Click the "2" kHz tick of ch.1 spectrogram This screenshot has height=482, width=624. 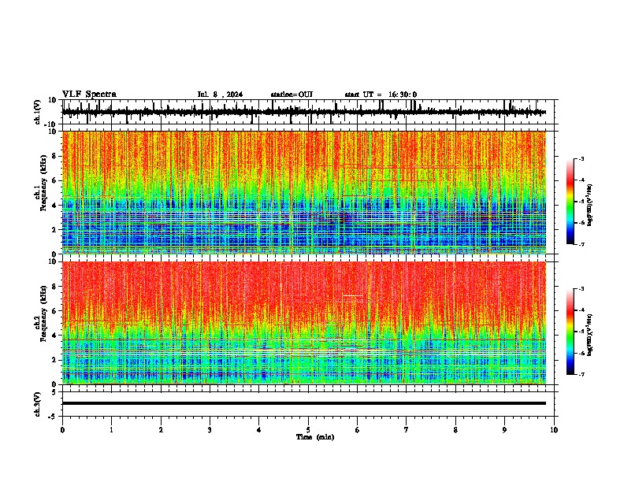(x=54, y=229)
